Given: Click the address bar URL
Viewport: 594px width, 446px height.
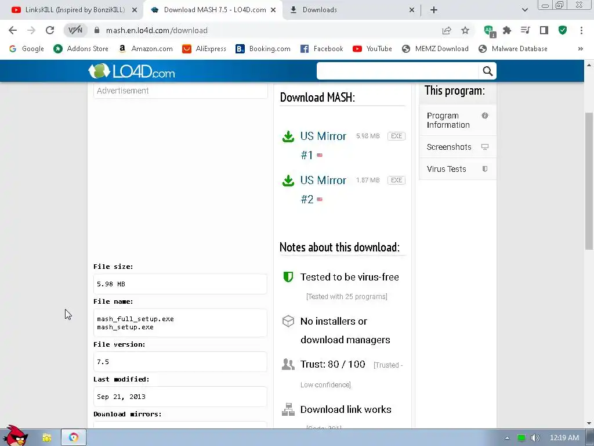Looking at the screenshot, I should (157, 30).
